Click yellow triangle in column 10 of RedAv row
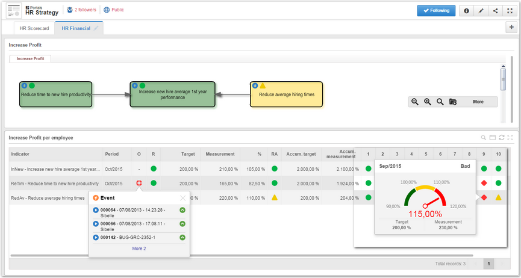The image size is (521, 278). [498, 197]
